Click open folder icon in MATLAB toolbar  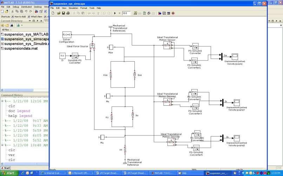point(7,11)
